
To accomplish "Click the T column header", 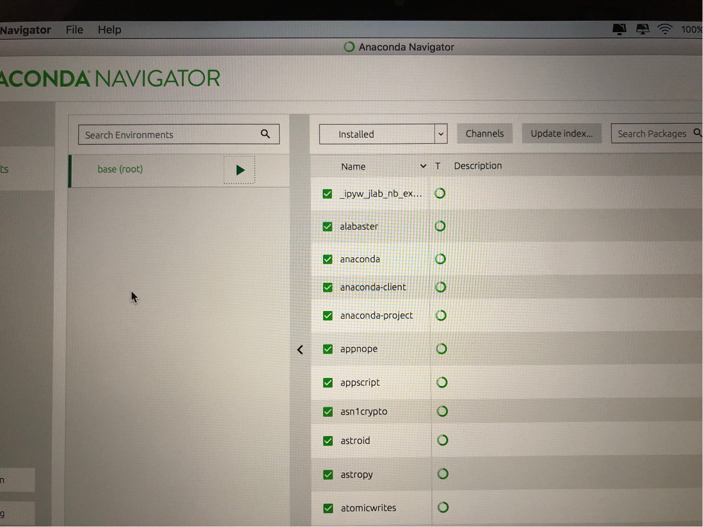I will [437, 166].
